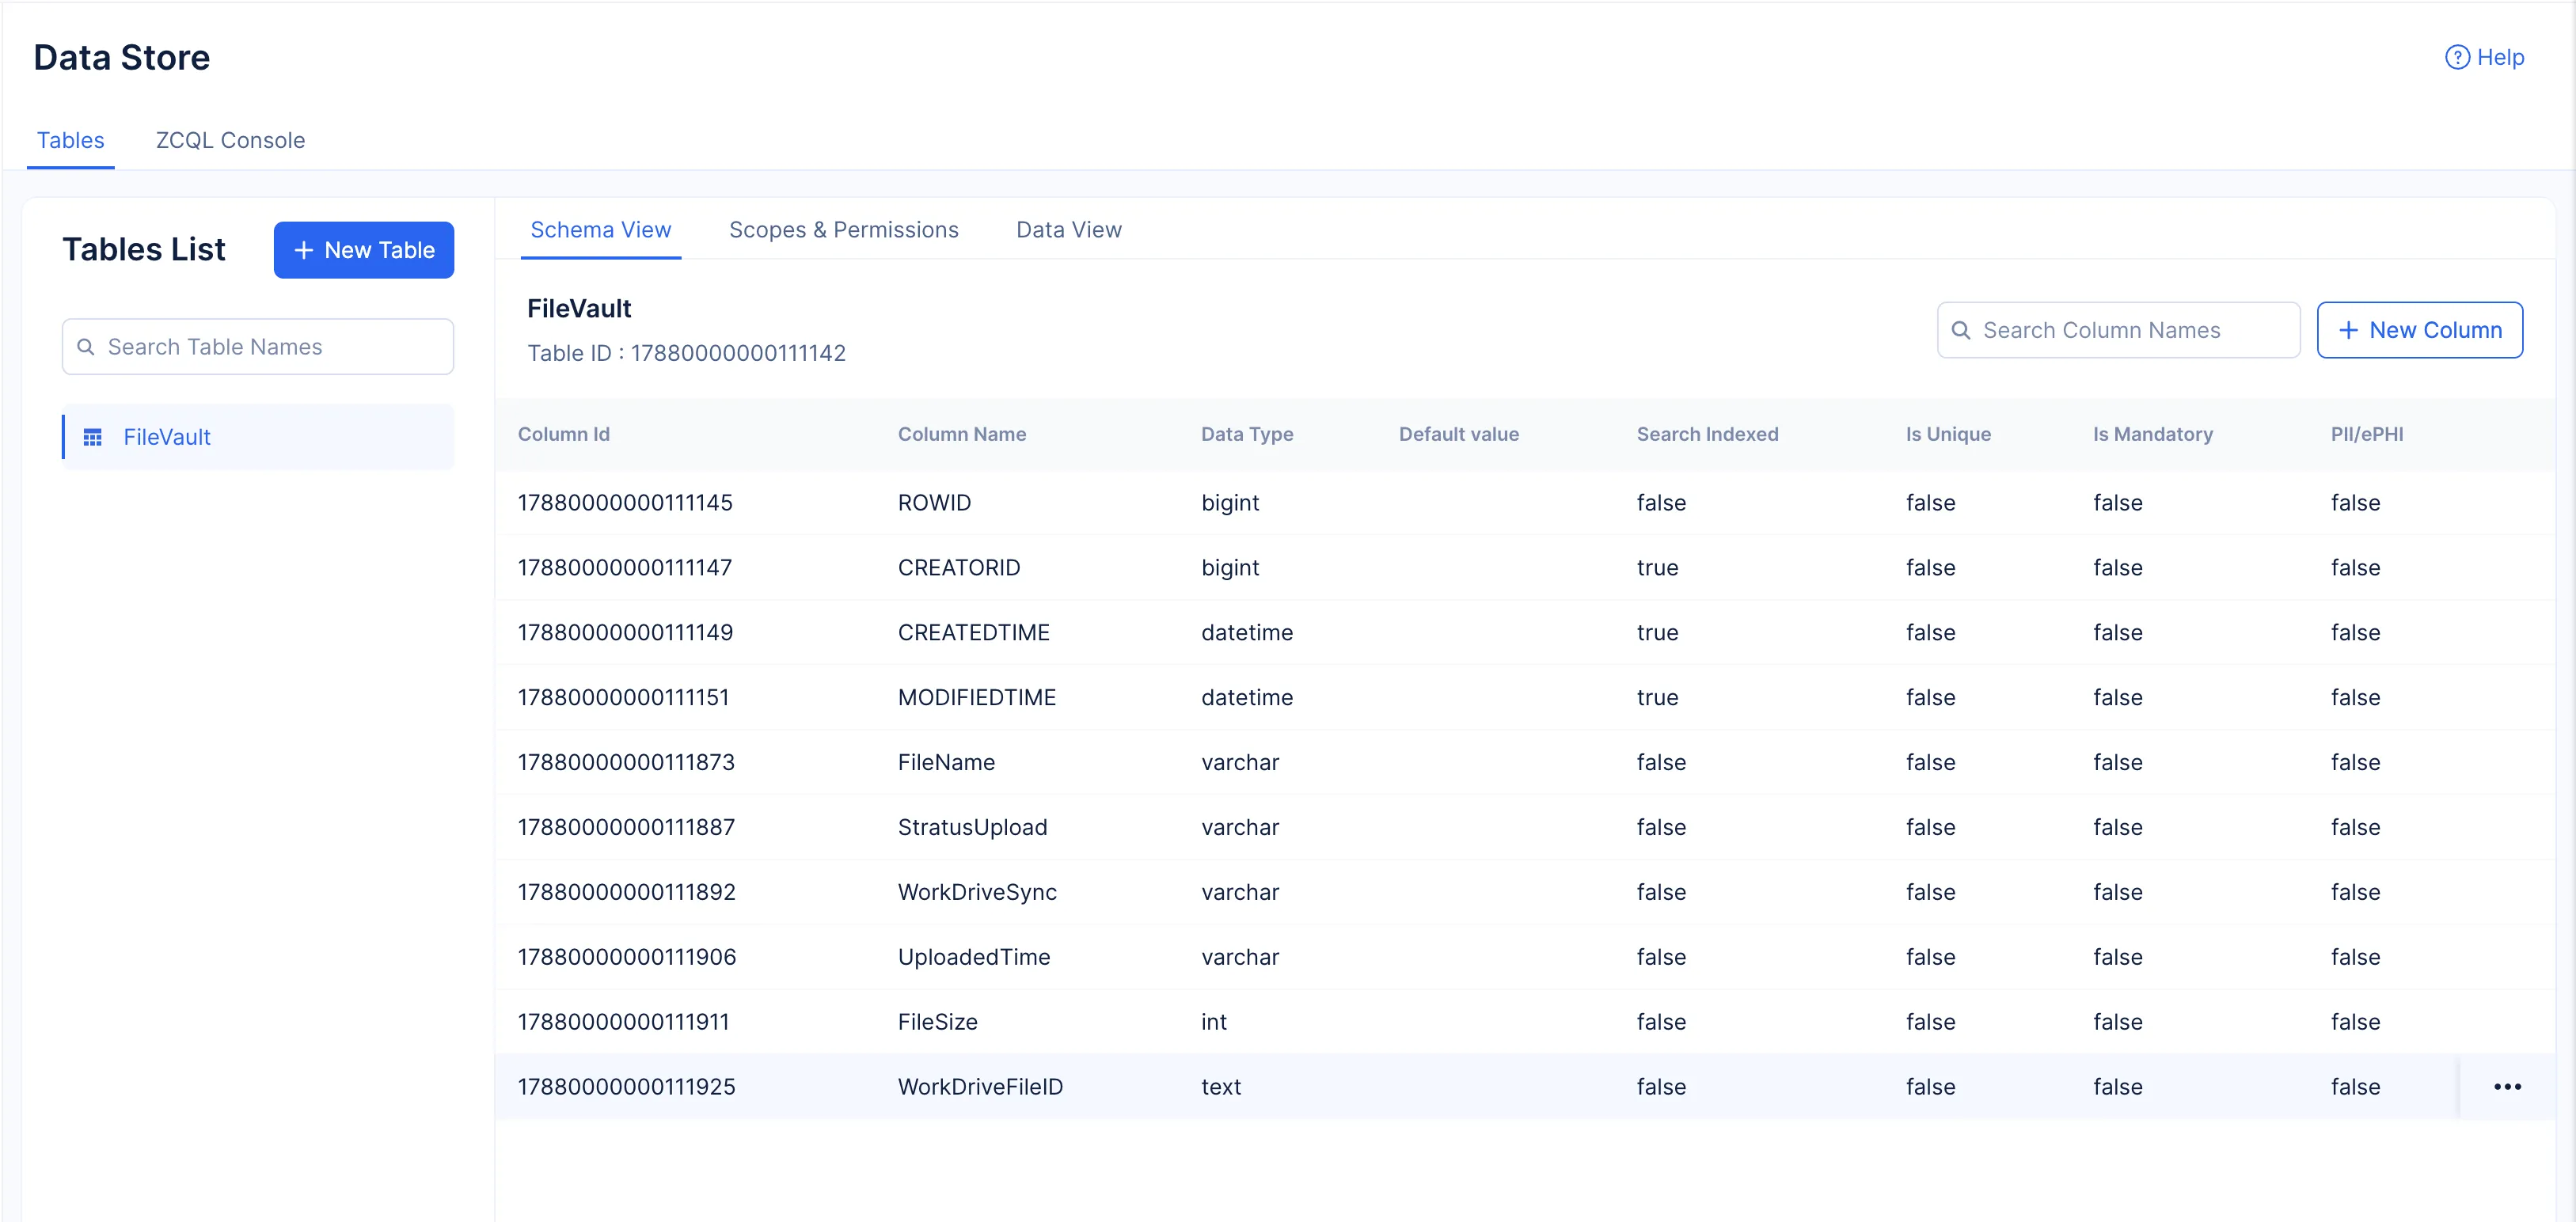Select FileVault in the tables list
Viewport: 2576px width, 1222px height.
pos(166,437)
